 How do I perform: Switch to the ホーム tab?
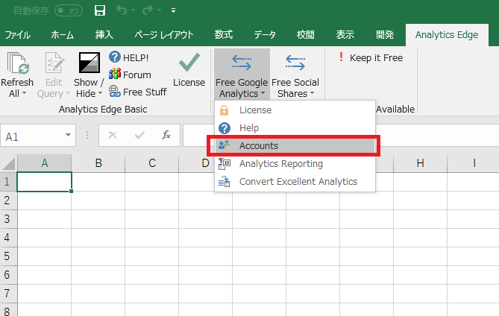[x=63, y=34]
